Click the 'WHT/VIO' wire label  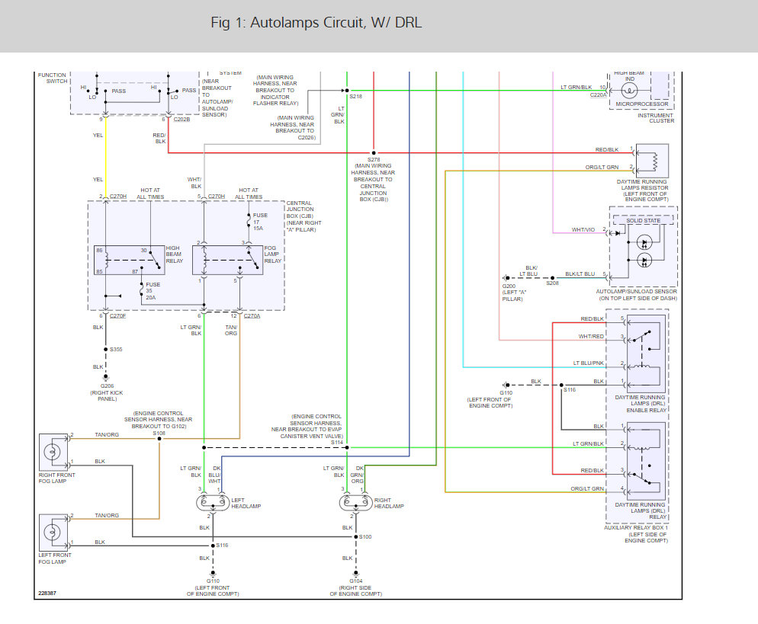[583, 230]
